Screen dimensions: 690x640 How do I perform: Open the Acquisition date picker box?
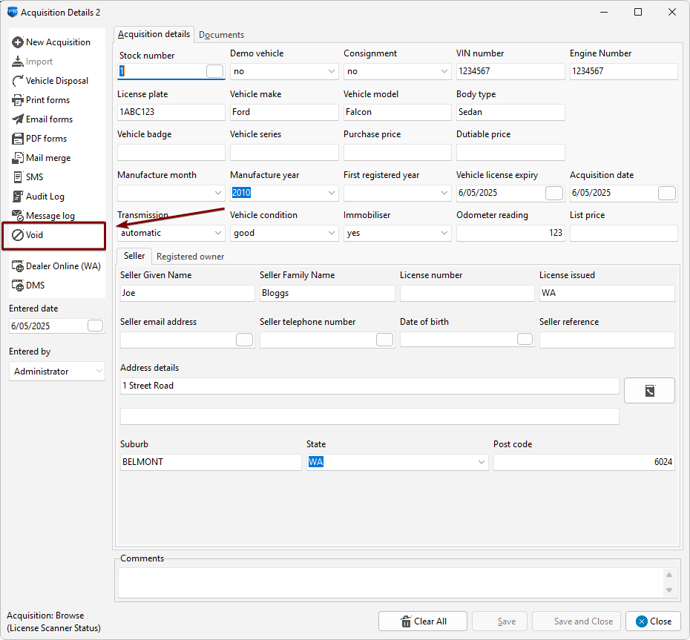coord(666,193)
